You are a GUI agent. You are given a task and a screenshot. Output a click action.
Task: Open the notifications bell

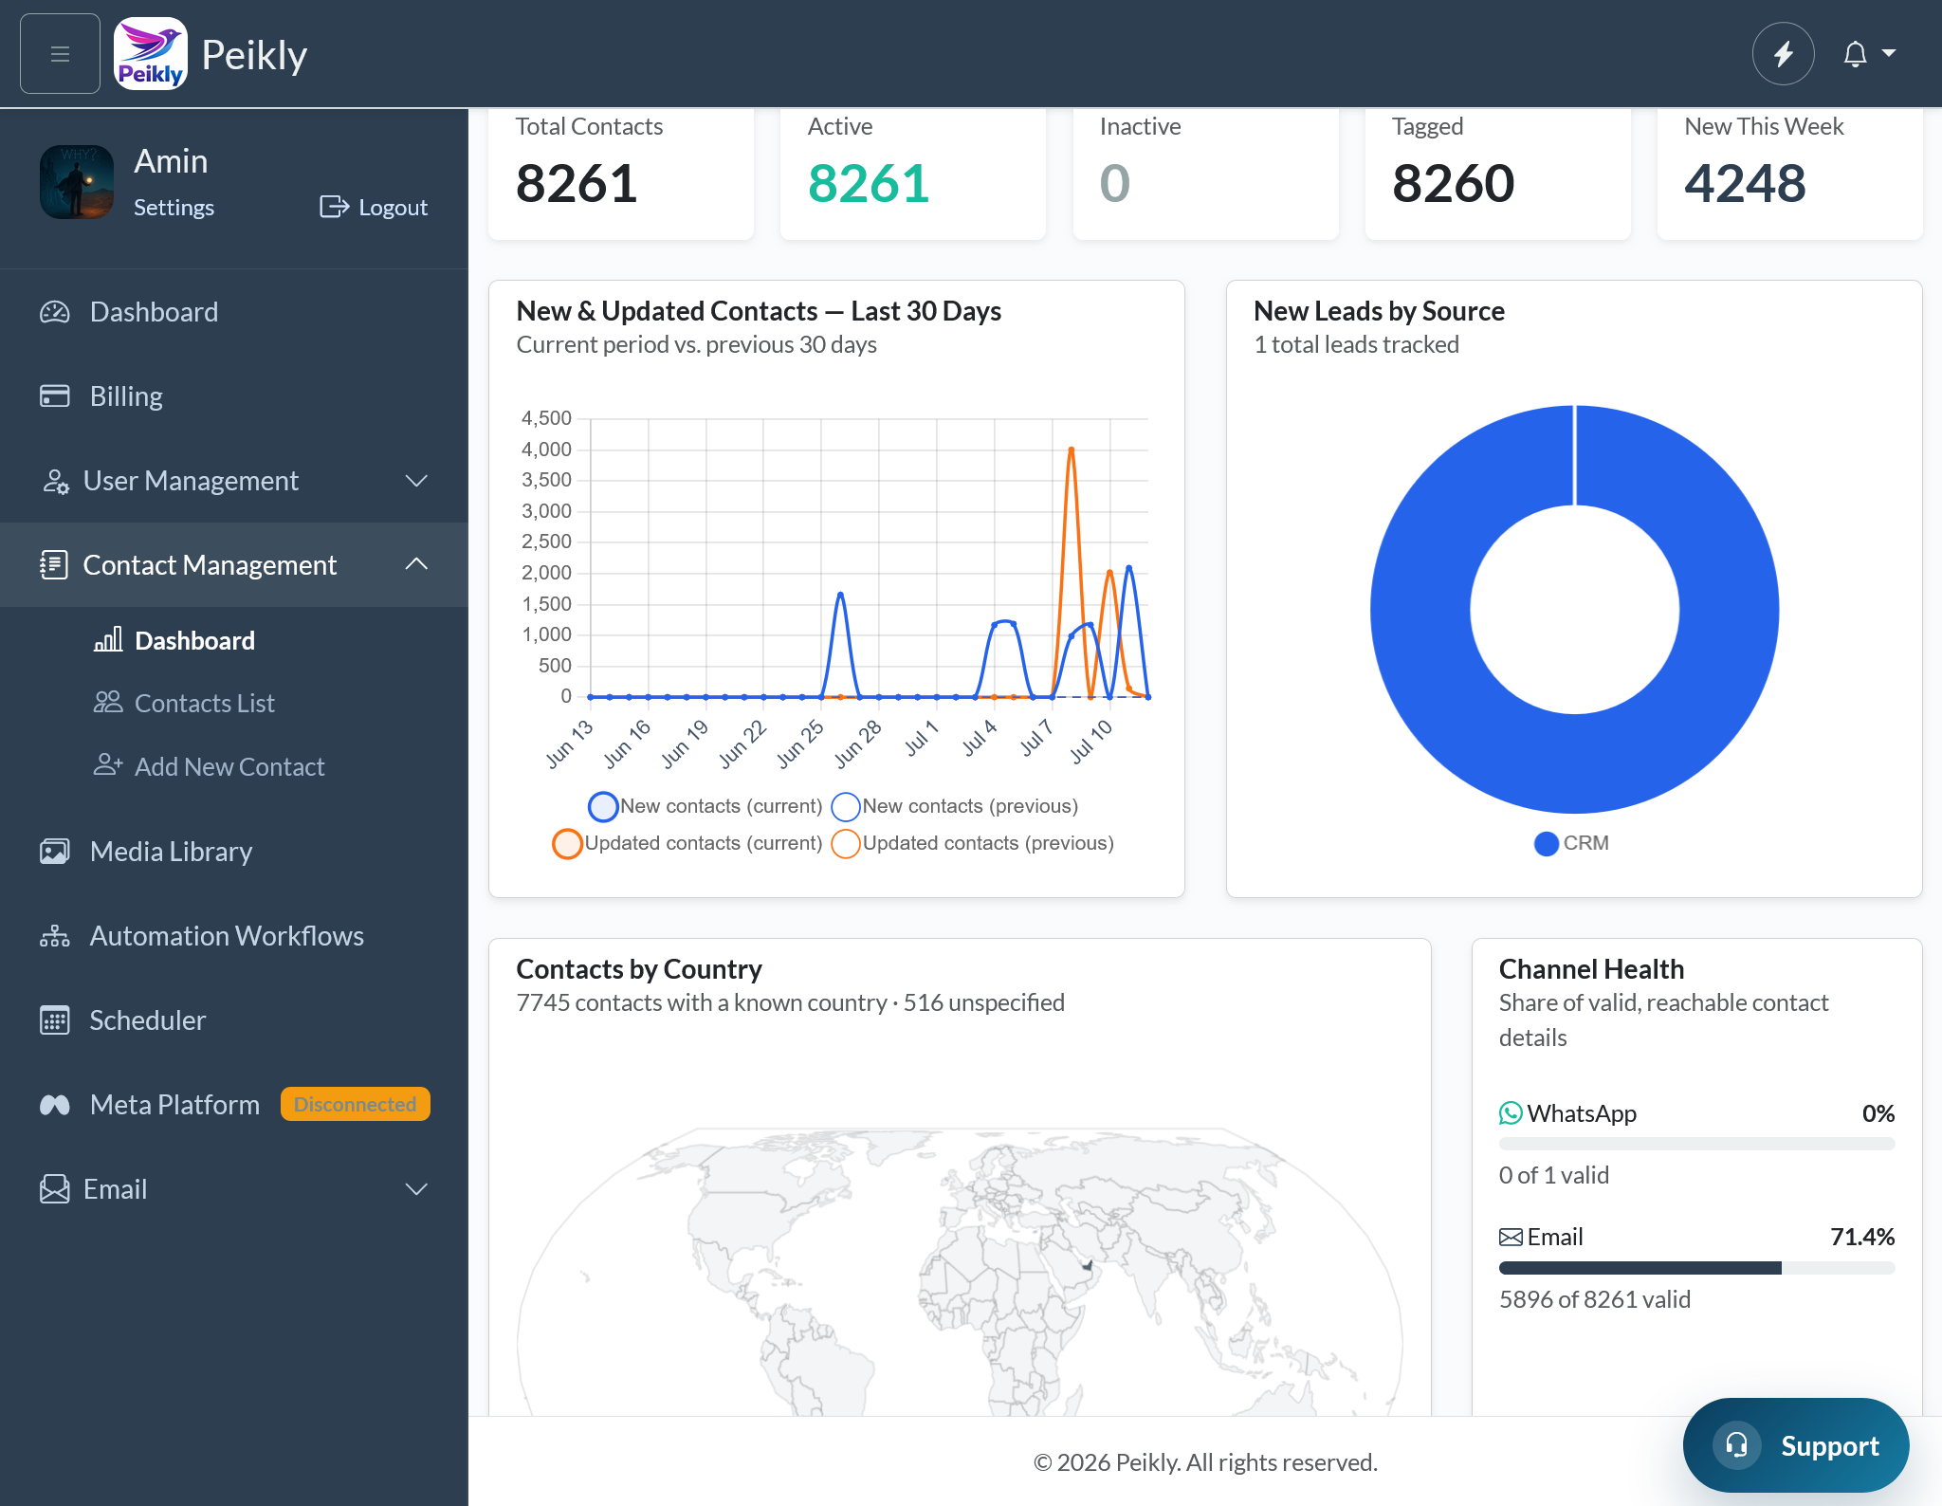pos(1855,54)
